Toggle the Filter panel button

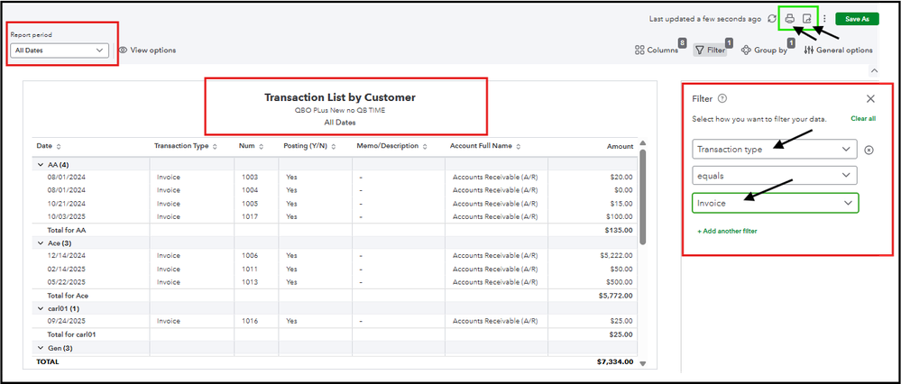point(709,50)
